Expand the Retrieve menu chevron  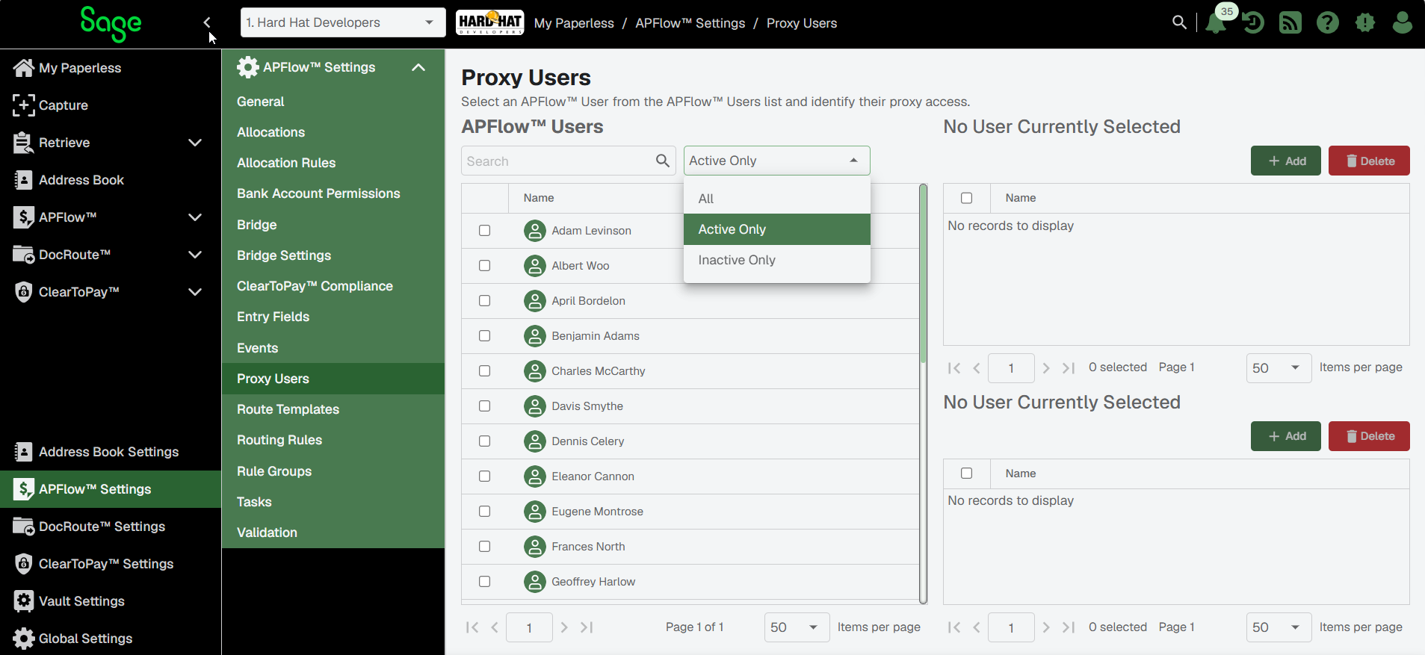click(x=195, y=143)
